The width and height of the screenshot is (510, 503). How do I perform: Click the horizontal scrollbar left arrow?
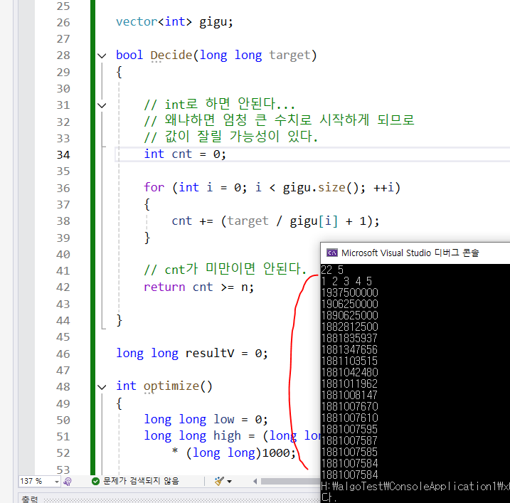coord(255,481)
